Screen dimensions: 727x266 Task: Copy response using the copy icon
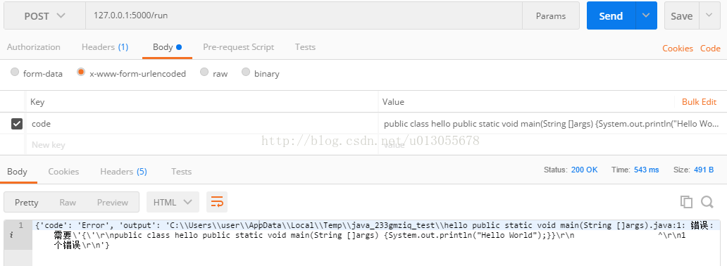[686, 202]
